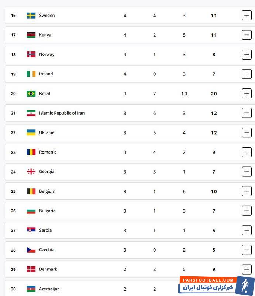Image resolution: width=255 pixels, height=296 pixels.
Task: Click the Sweden flag icon
Action: pyautogui.click(x=31, y=16)
